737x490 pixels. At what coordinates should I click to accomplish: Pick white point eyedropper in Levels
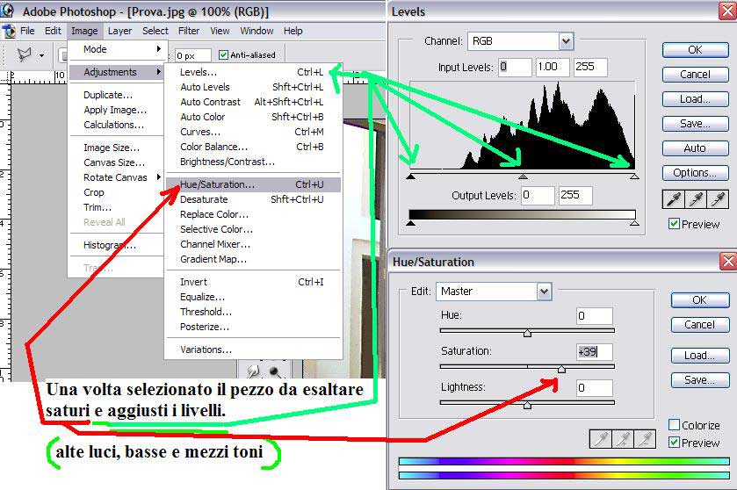718,199
